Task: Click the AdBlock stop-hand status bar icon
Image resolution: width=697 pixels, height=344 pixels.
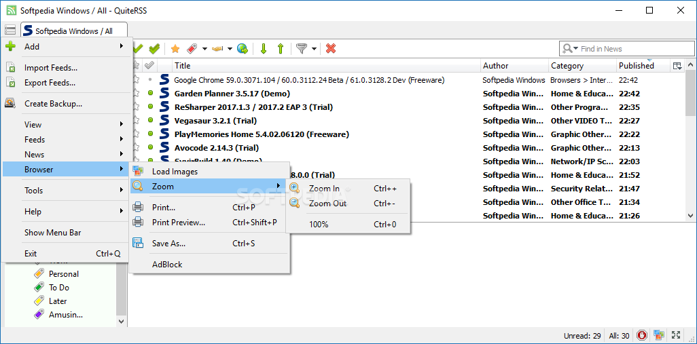Action: click(x=642, y=335)
